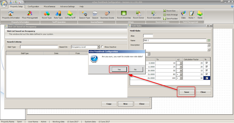Open Room Type setup
Image resolution: width=234 pixels, height=123 pixels.
[x=47, y=15]
